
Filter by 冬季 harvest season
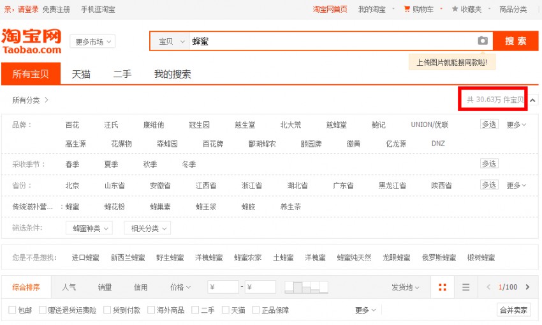189,163
